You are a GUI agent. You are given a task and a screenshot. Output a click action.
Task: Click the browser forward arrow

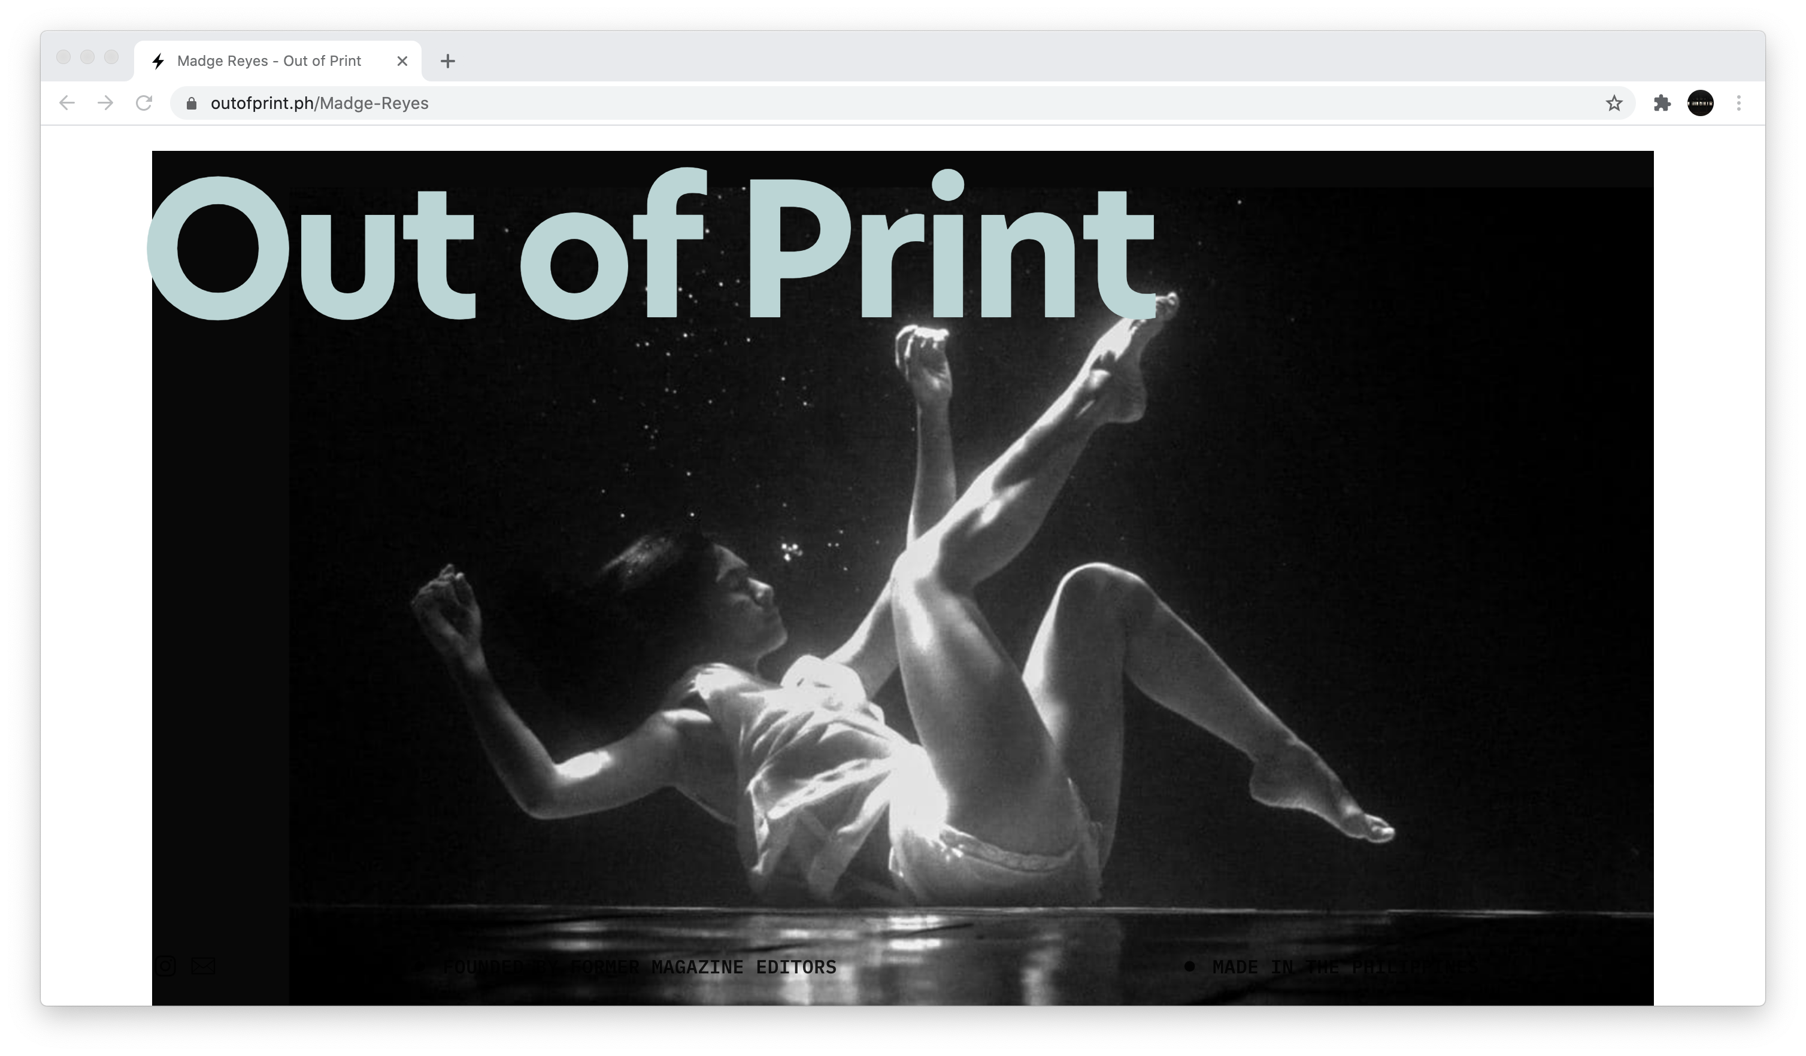point(105,103)
